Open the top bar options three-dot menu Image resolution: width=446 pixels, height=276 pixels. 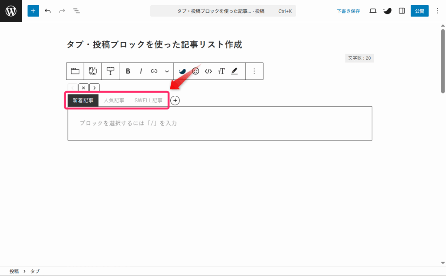click(x=437, y=11)
